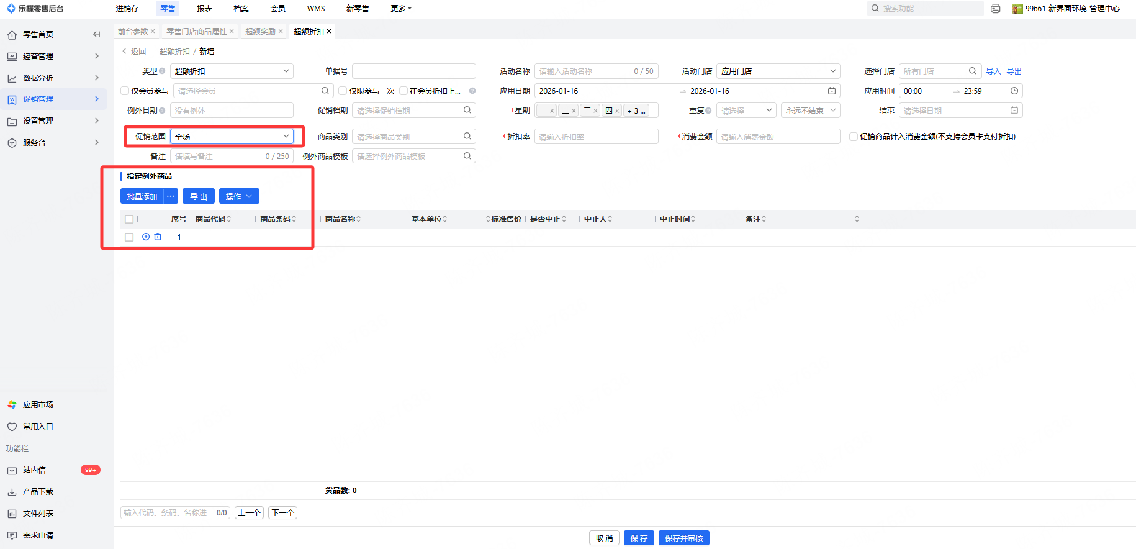Close the 超额奖励 tab with x

pyautogui.click(x=281, y=31)
